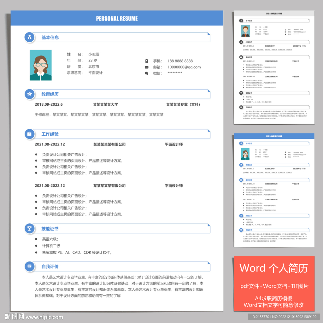Viewport: 323px width, 323px height.
Task: Click the 技能证书 trophy icon
Action: point(29,228)
